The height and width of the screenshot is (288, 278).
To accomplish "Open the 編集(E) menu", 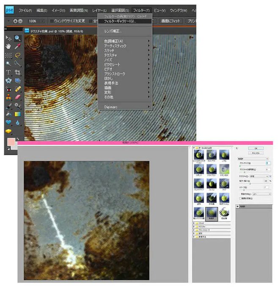I will click(41, 11).
